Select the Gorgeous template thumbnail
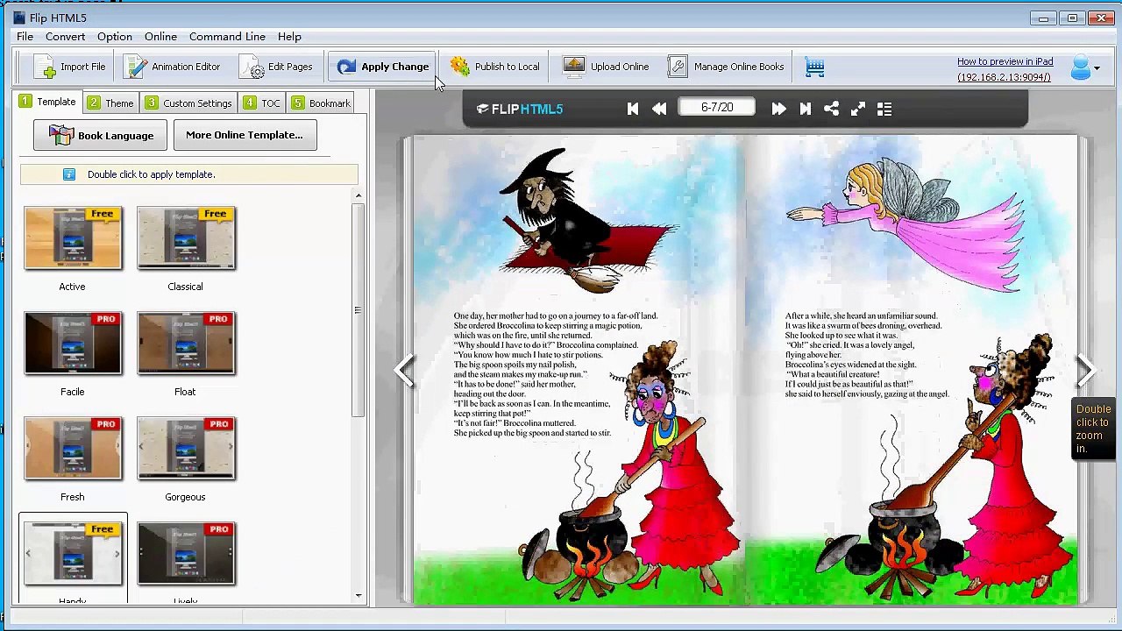The image size is (1122, 631). 186,449
